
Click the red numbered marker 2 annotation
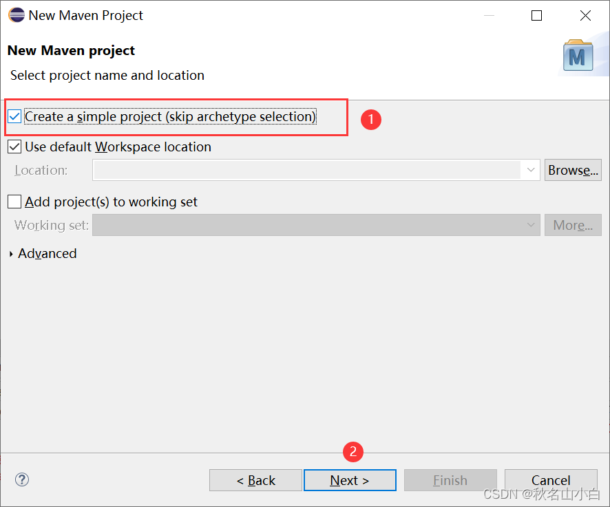tap(353, 452)
